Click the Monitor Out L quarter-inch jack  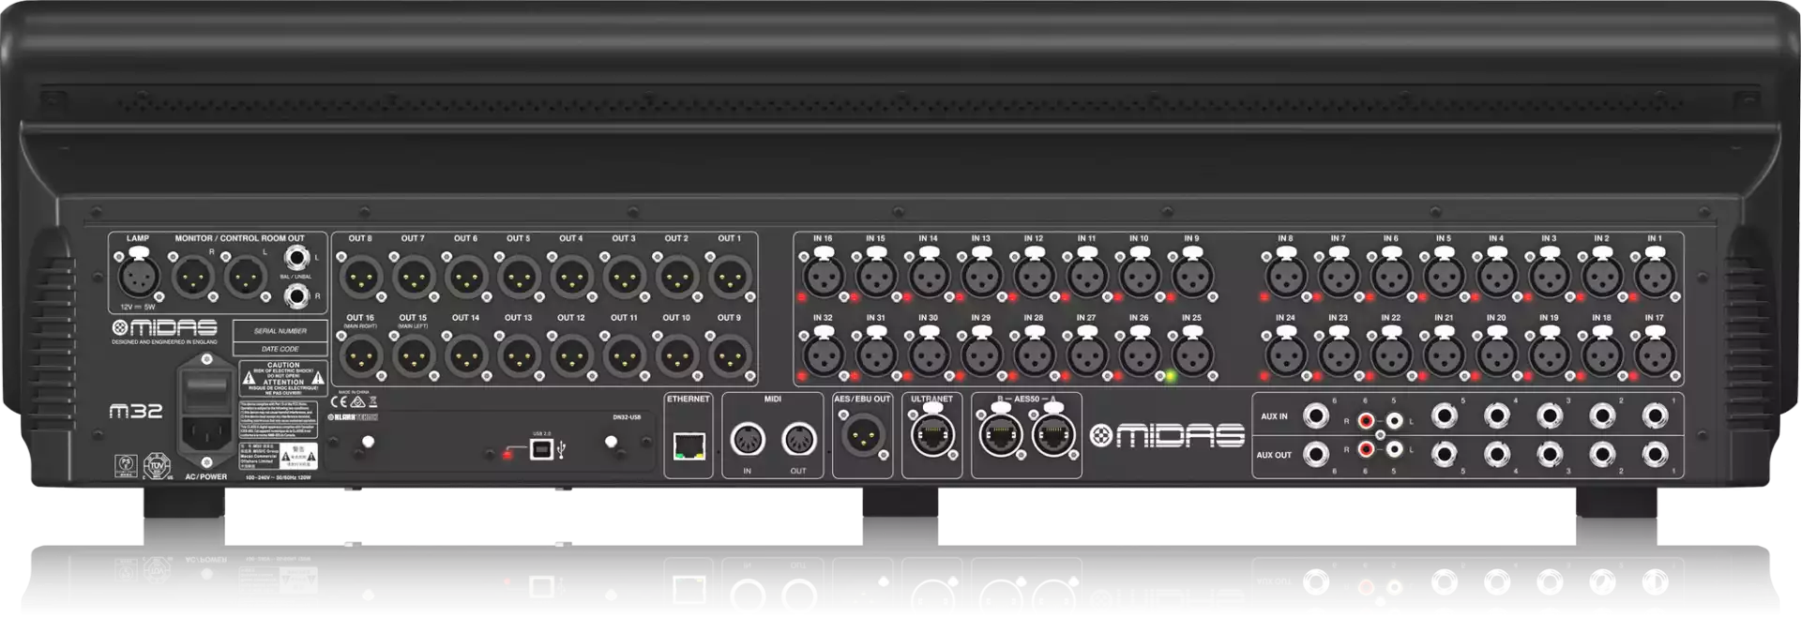coord(297,258)
